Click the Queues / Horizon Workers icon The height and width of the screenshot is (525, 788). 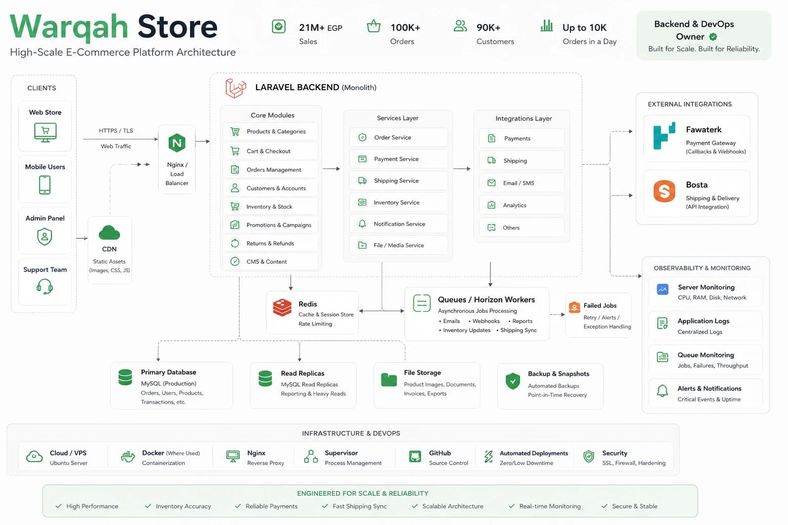[422, 303]
